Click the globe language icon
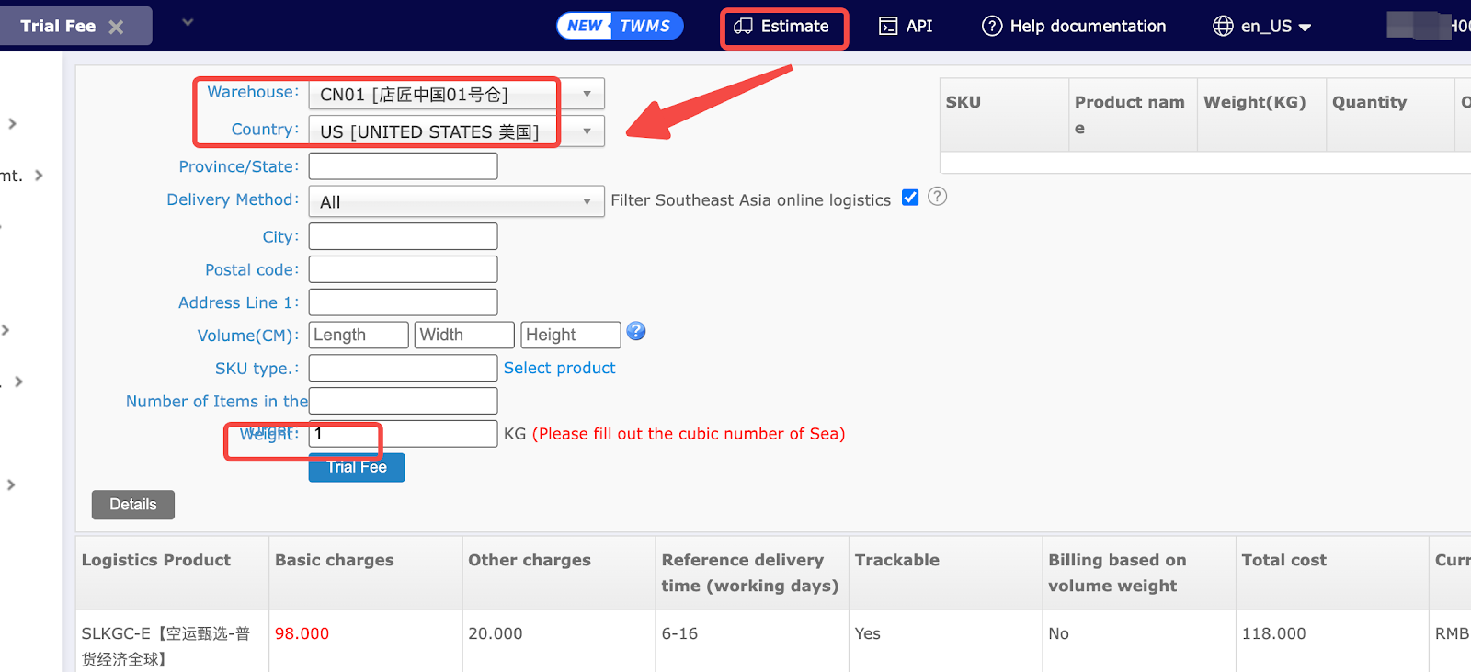This screenshot has width=1471, height=672. 1223,27
